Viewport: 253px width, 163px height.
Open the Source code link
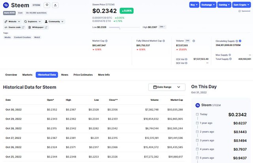(14, 27)
